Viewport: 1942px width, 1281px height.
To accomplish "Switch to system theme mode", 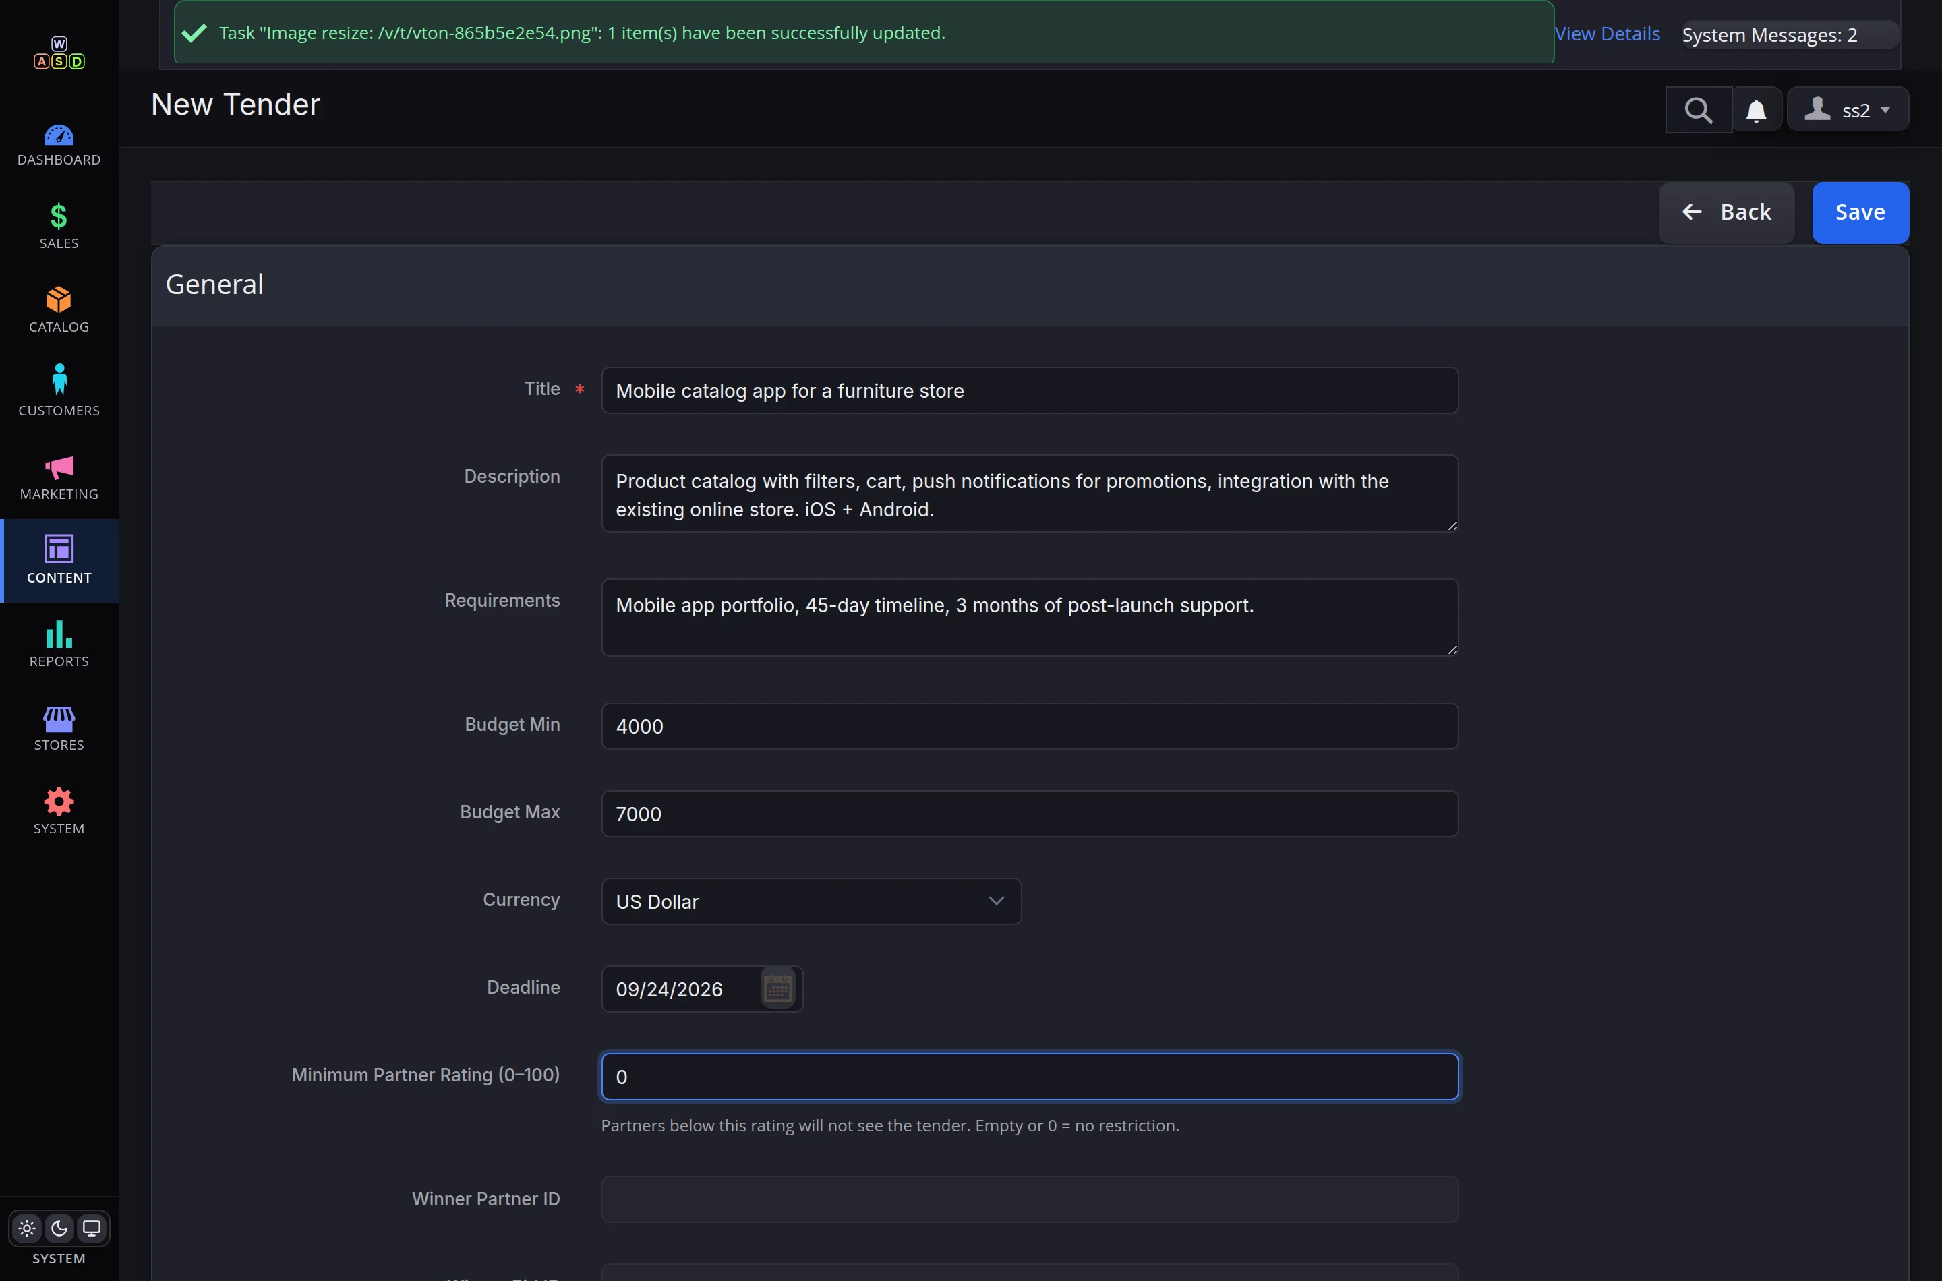I will (x=92, y=1228).
